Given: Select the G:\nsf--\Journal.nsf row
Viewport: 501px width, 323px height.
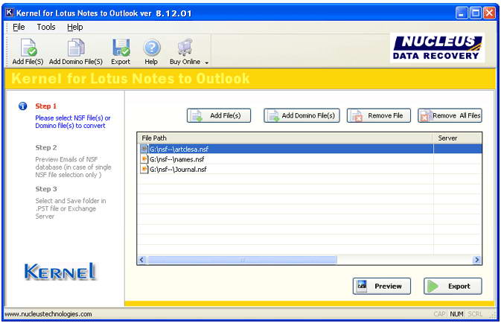Looking at the screenshot, I should (309, 170).
